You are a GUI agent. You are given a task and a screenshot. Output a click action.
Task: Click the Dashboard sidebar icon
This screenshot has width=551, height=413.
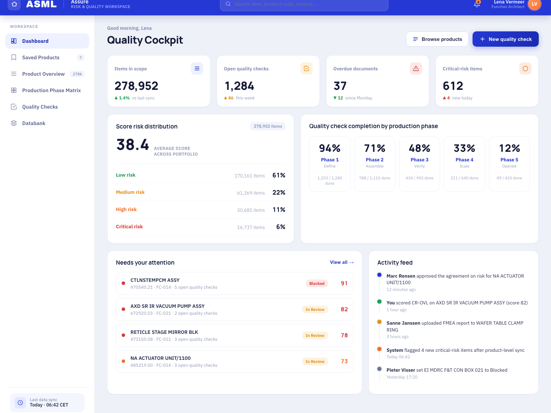pos(14,41)
